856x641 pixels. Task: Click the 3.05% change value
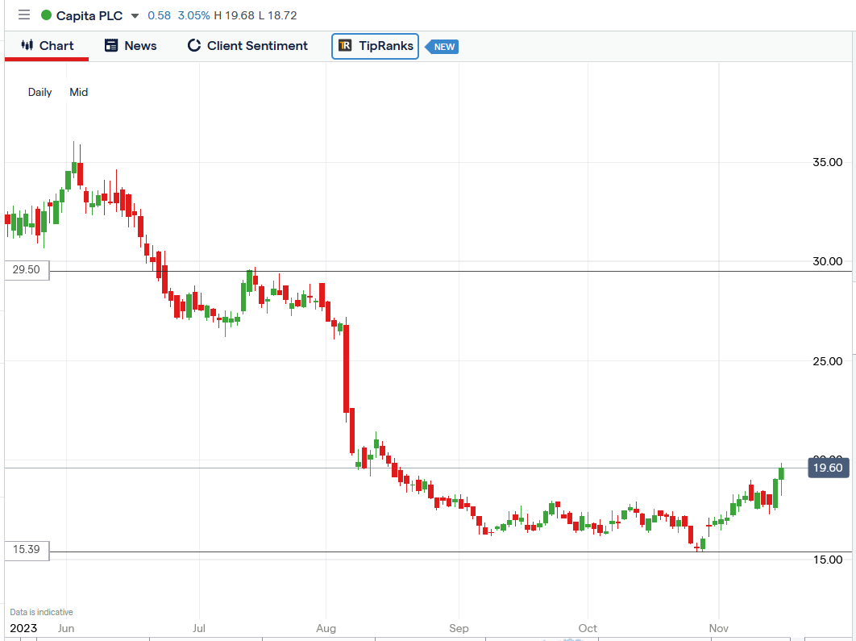[x=193, y=15]
